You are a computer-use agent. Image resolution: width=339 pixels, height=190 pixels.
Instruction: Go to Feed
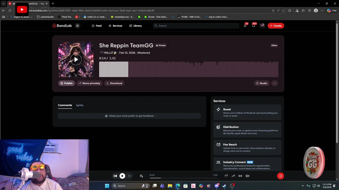click(97, 26)
